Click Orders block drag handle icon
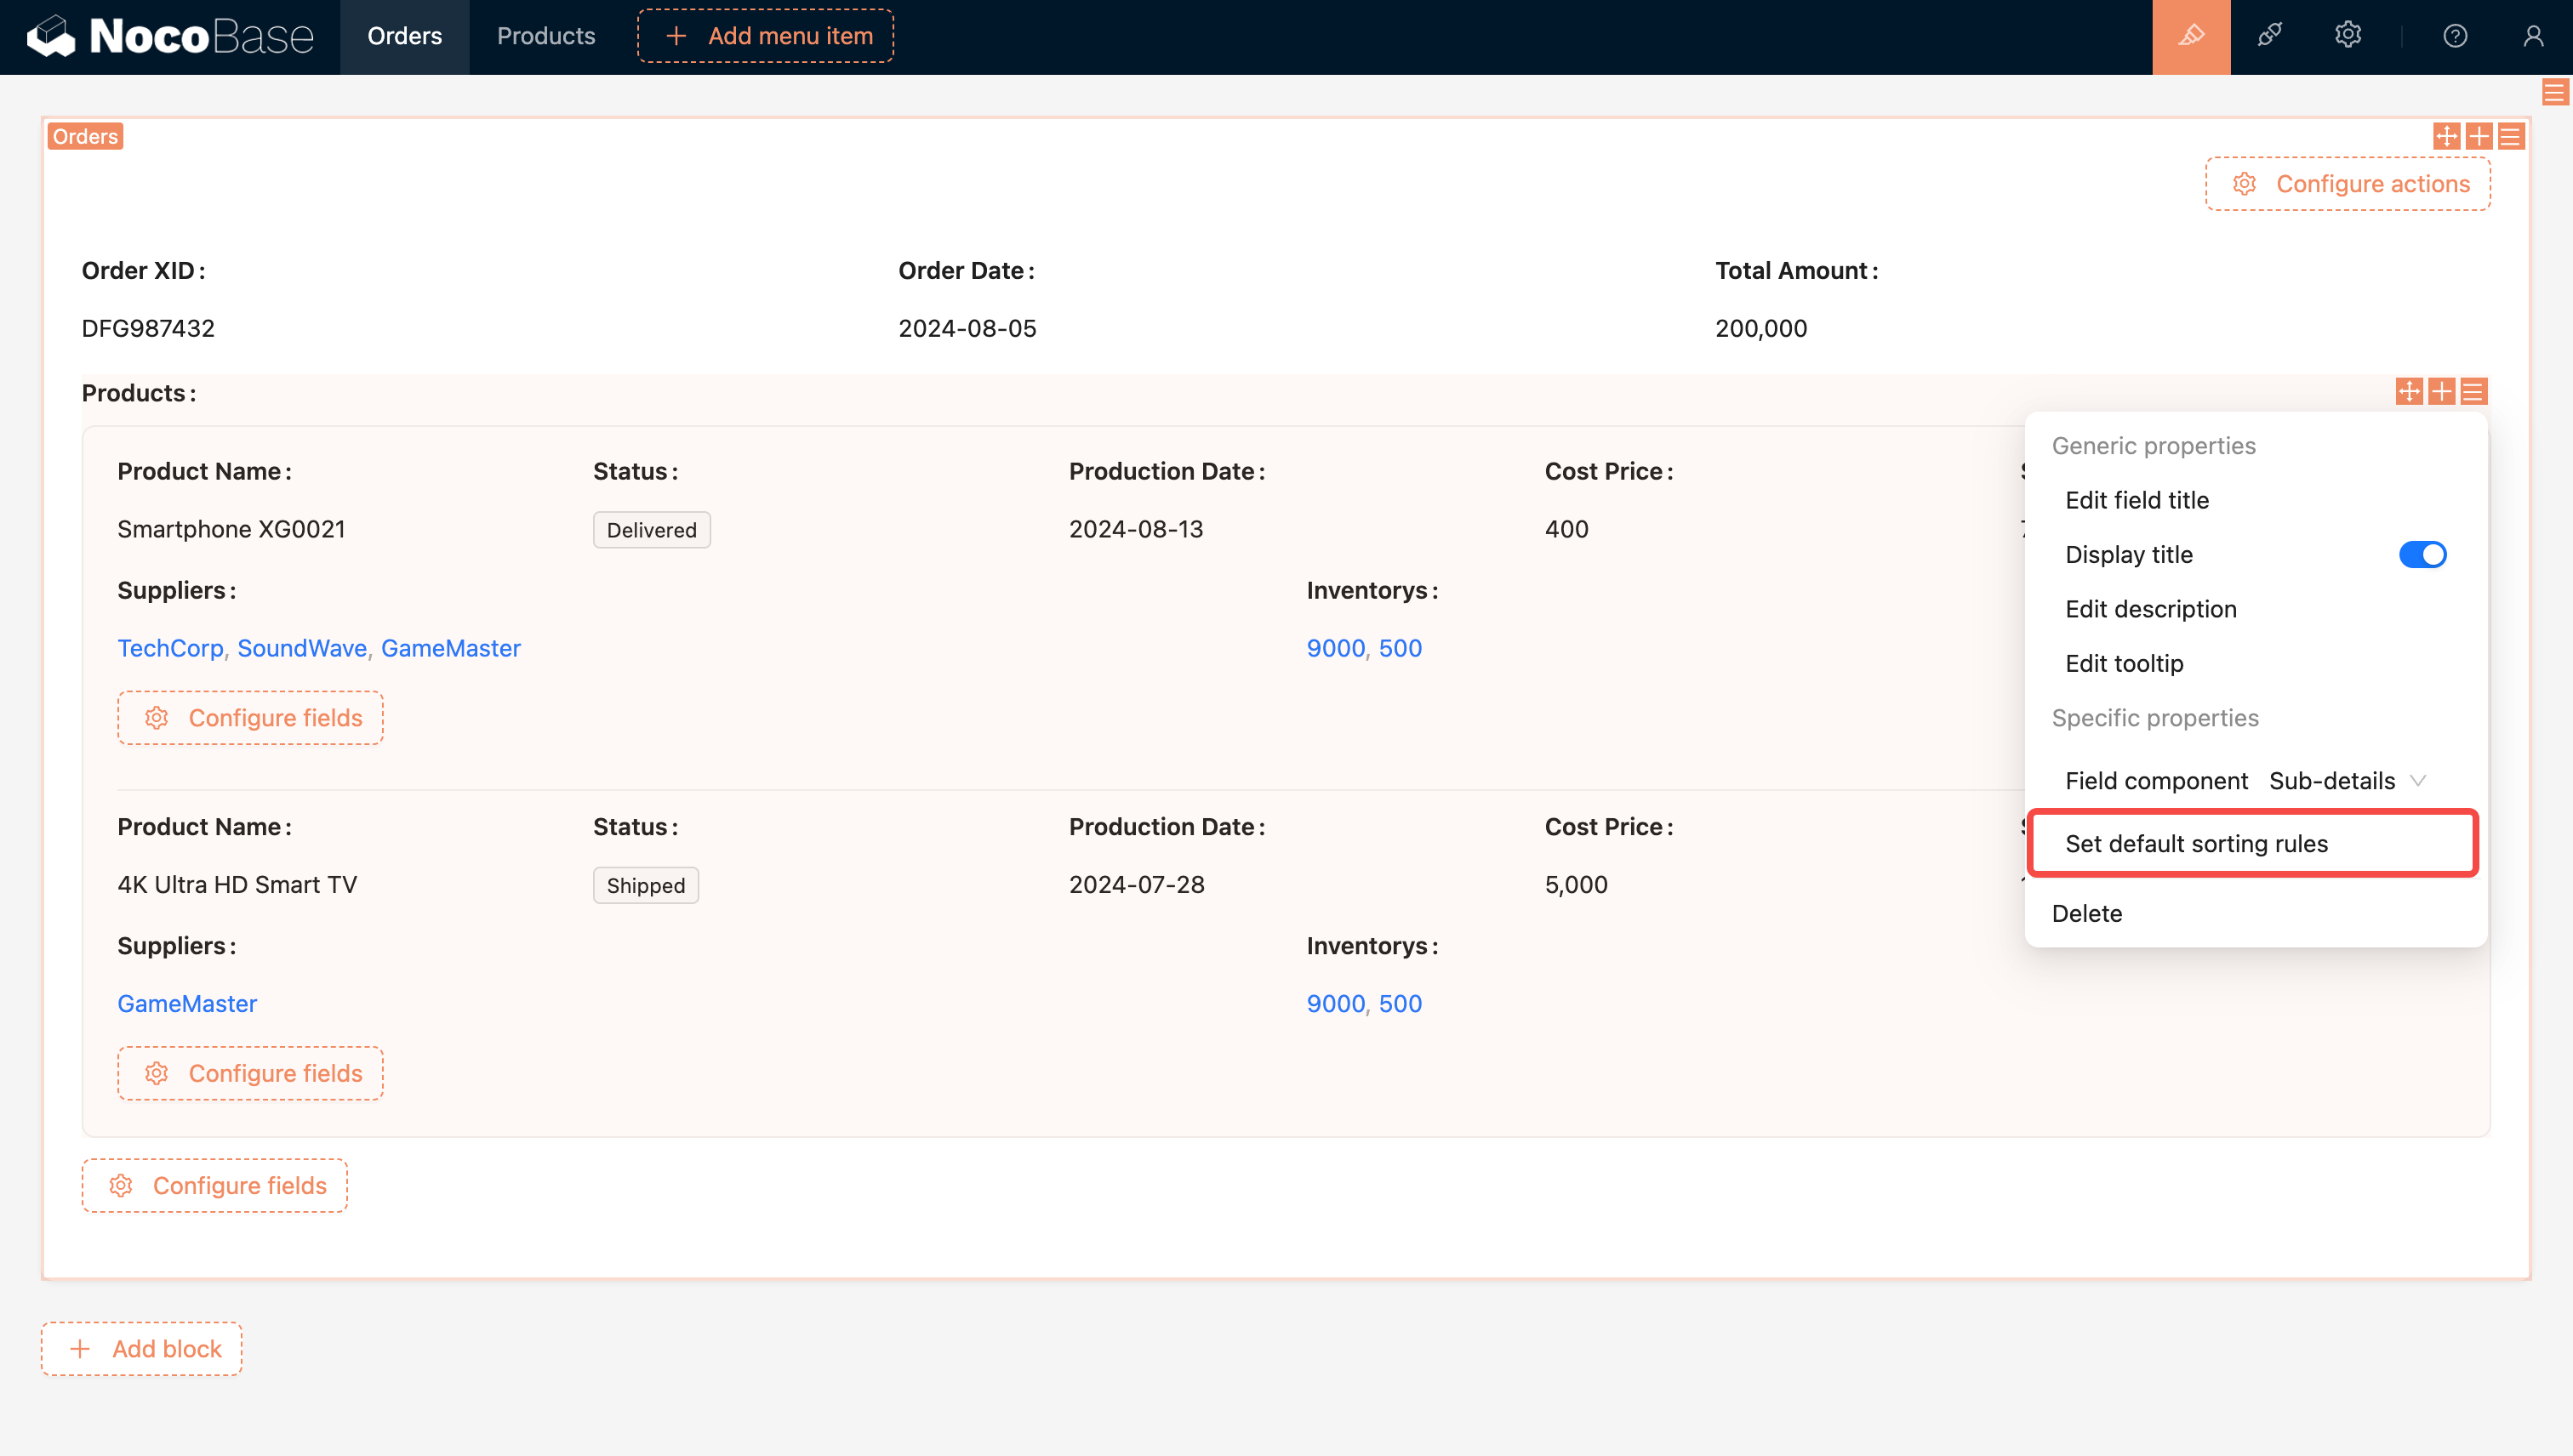This screenshot has width=2573, height=1456. coord(2446,136)
